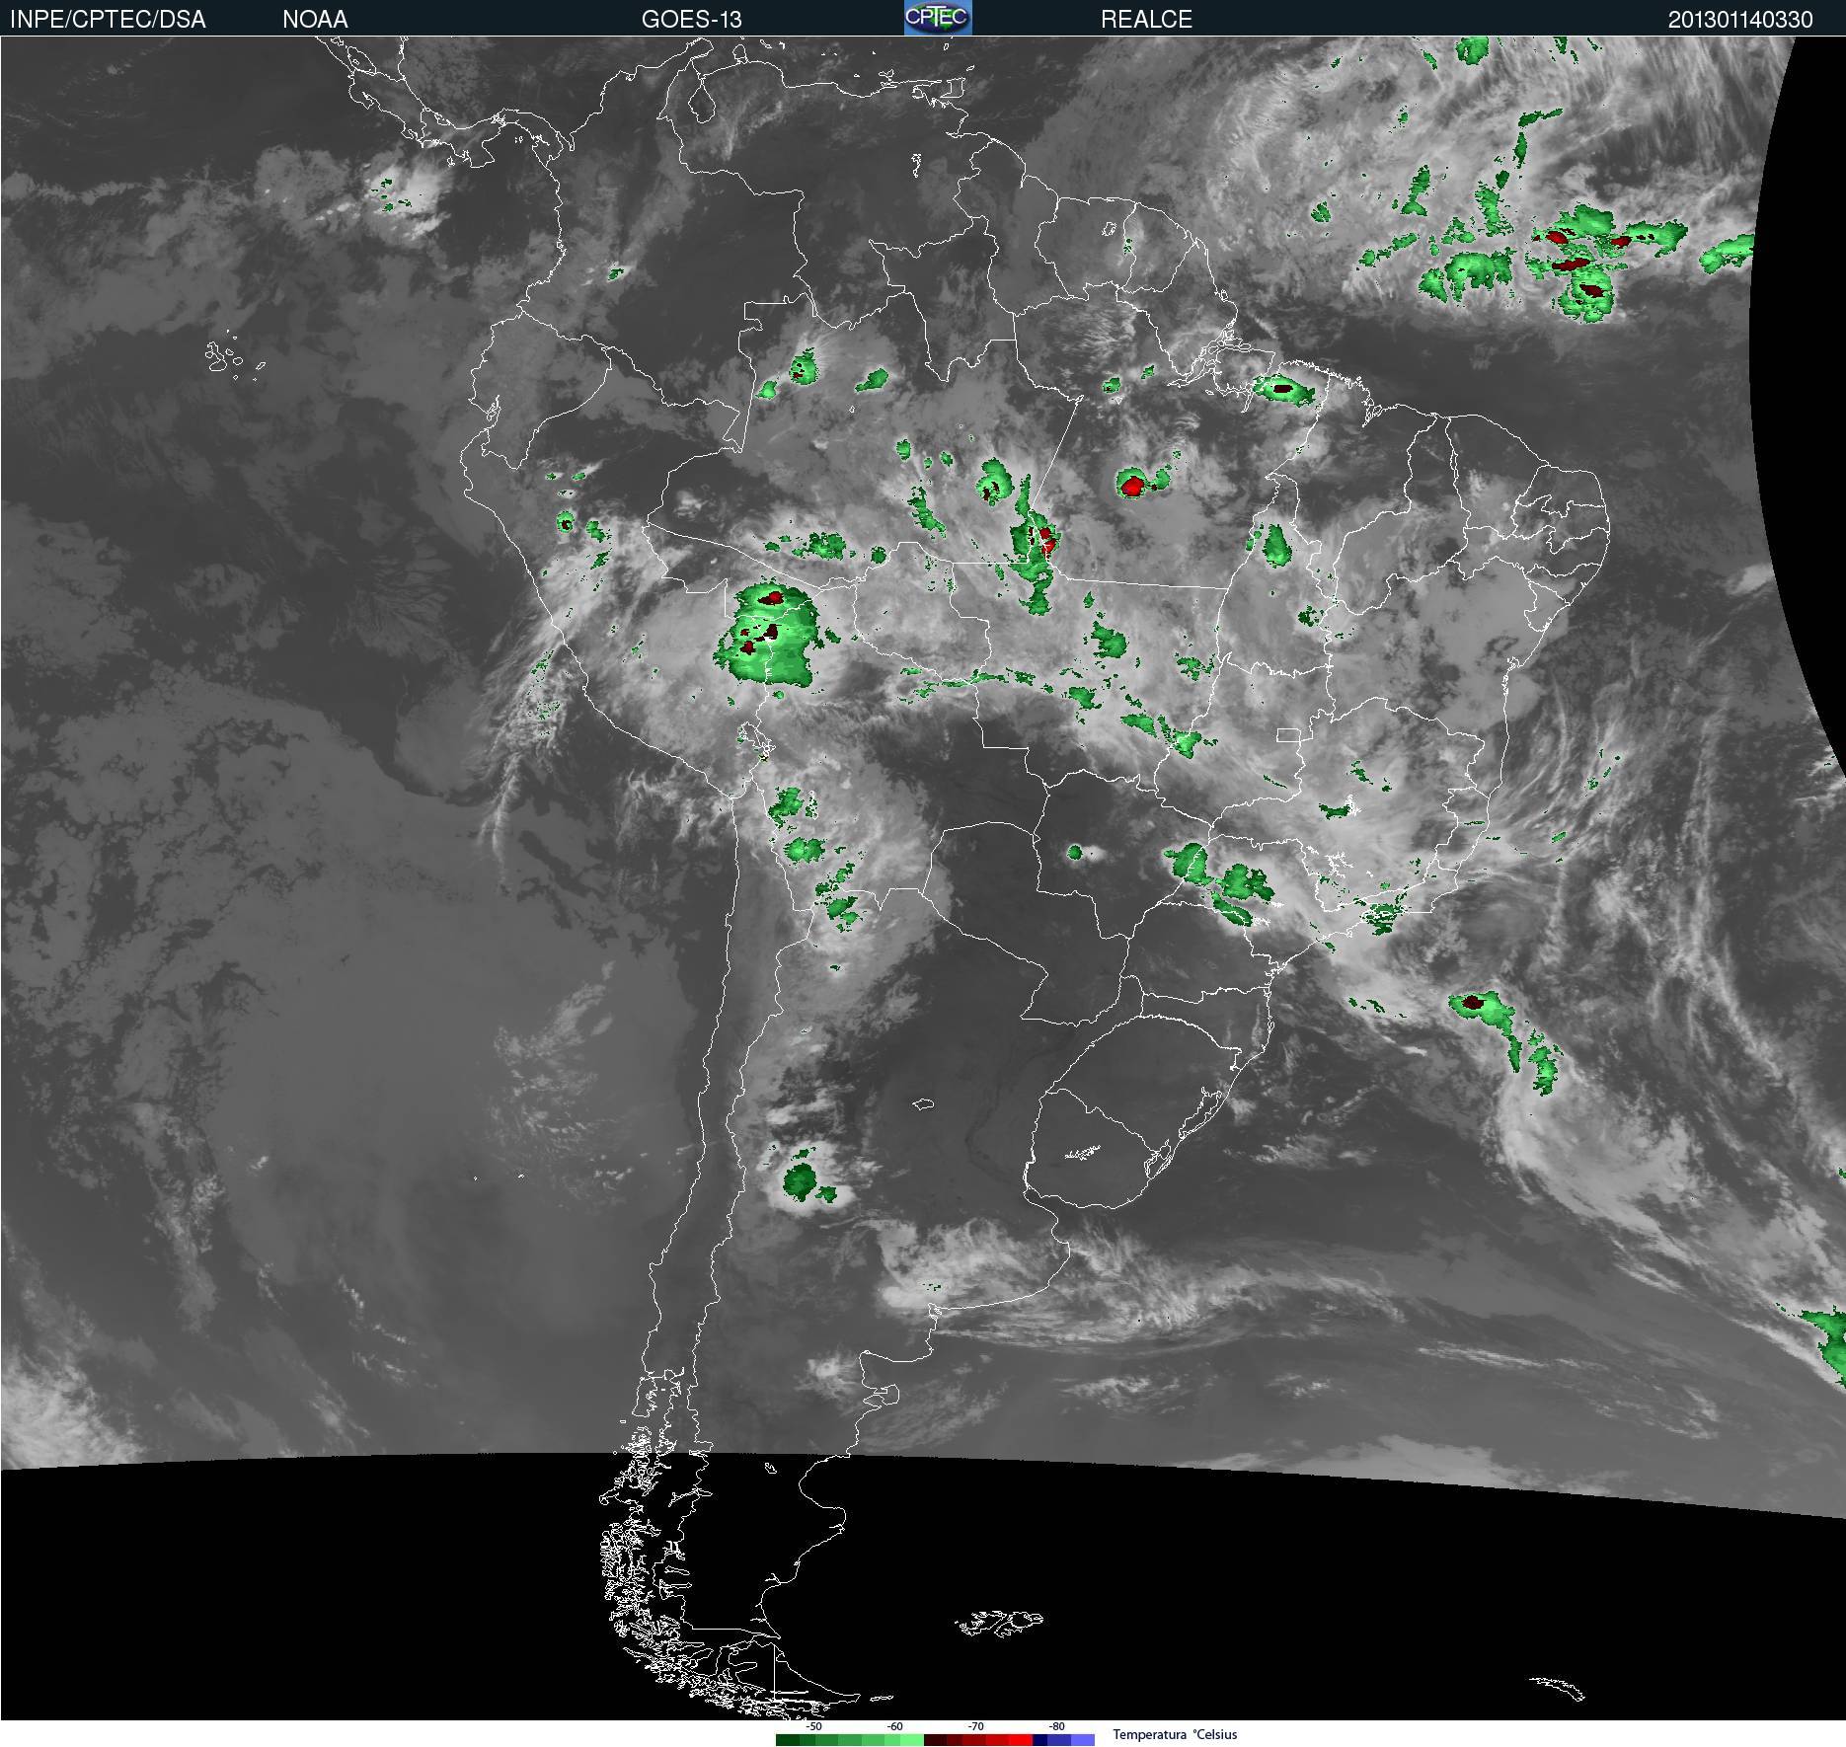Click the REALCE header label
The width and height of the screenshot is (1846, 1747).
point(1146,20)
